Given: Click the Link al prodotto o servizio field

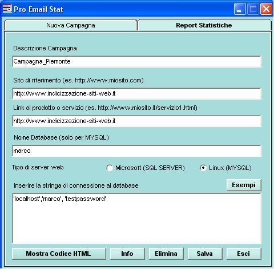Looking at the screenshot, I should click(137, 121).
